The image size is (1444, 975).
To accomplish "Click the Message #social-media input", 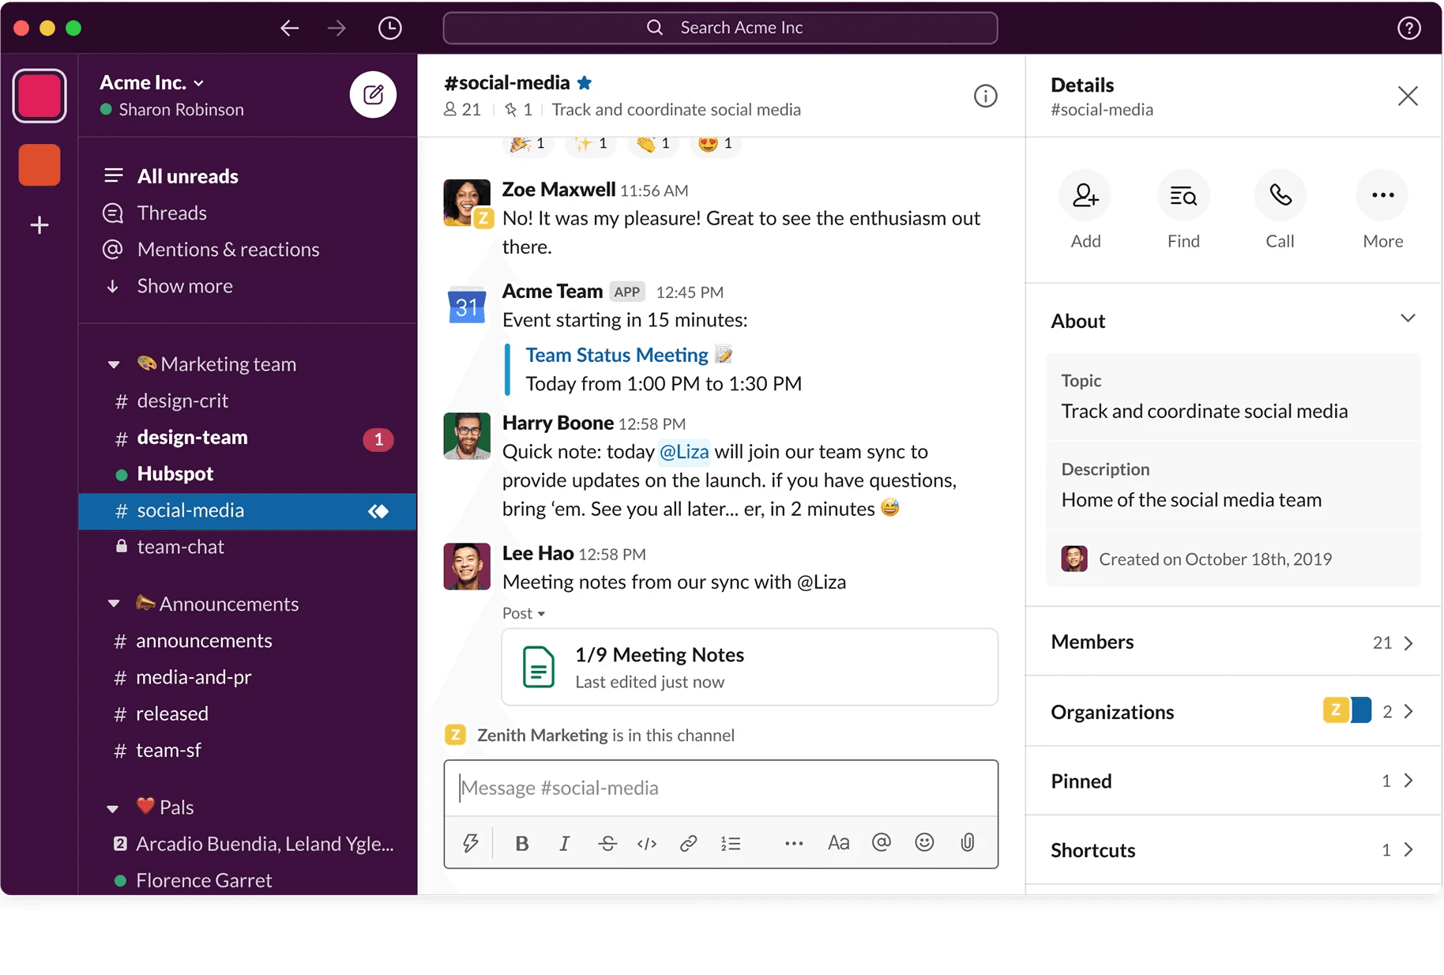I will pos(721,788).
